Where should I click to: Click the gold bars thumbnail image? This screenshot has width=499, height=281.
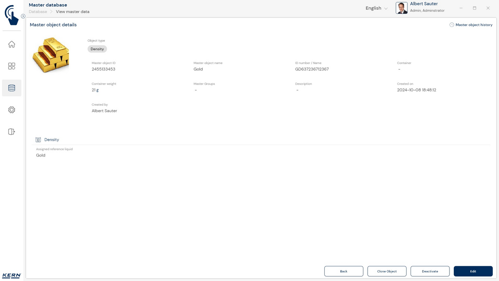pyautogui.click(x=51, y=55)
